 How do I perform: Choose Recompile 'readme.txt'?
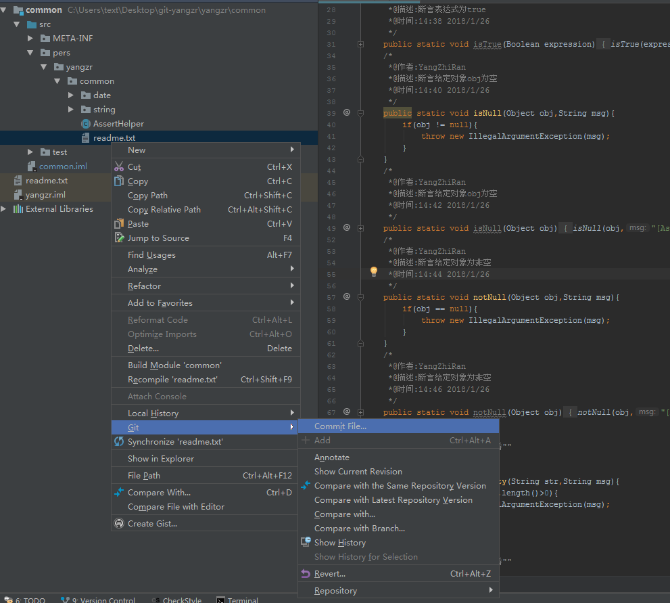pos(206,380)
